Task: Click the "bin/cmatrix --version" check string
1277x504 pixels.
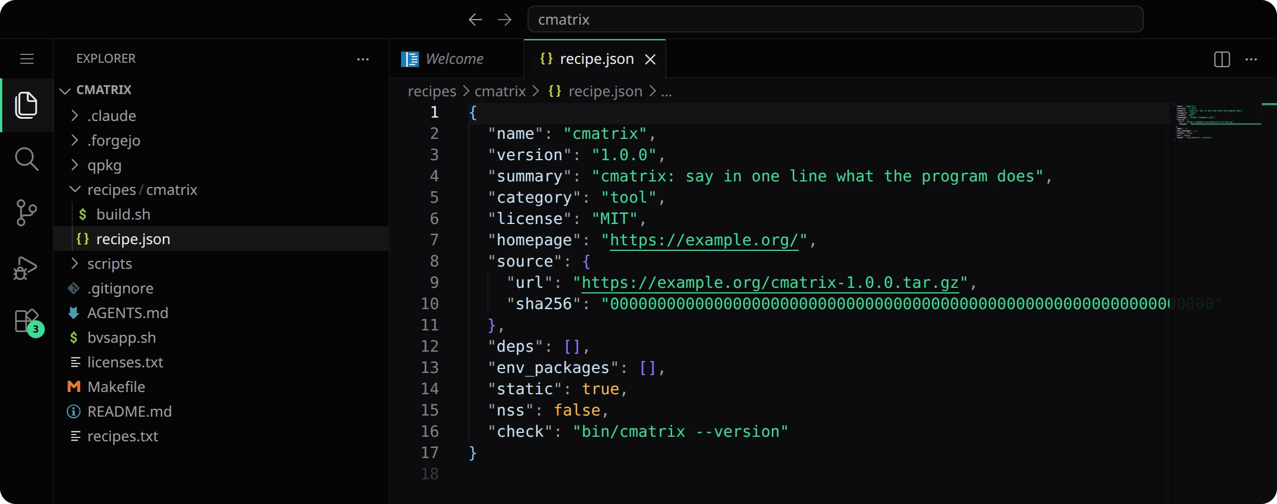Action: coord(681,432)
